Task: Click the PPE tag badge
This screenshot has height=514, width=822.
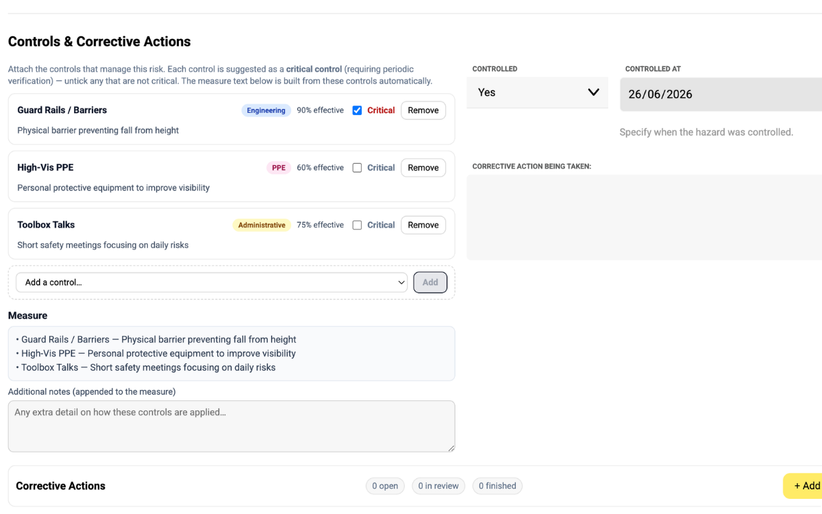Action: pos(279,168)
